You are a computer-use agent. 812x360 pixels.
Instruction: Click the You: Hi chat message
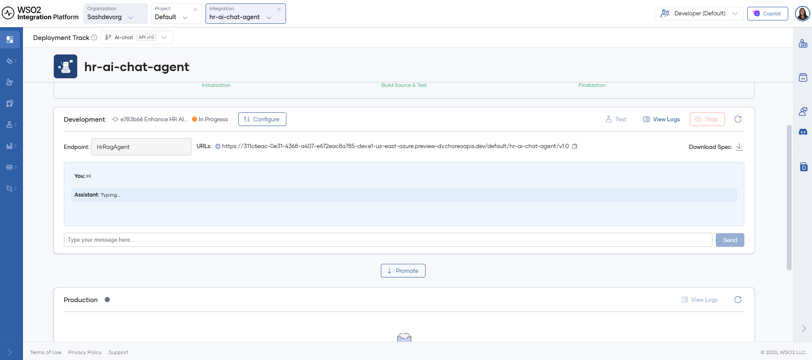coord(83,176)
